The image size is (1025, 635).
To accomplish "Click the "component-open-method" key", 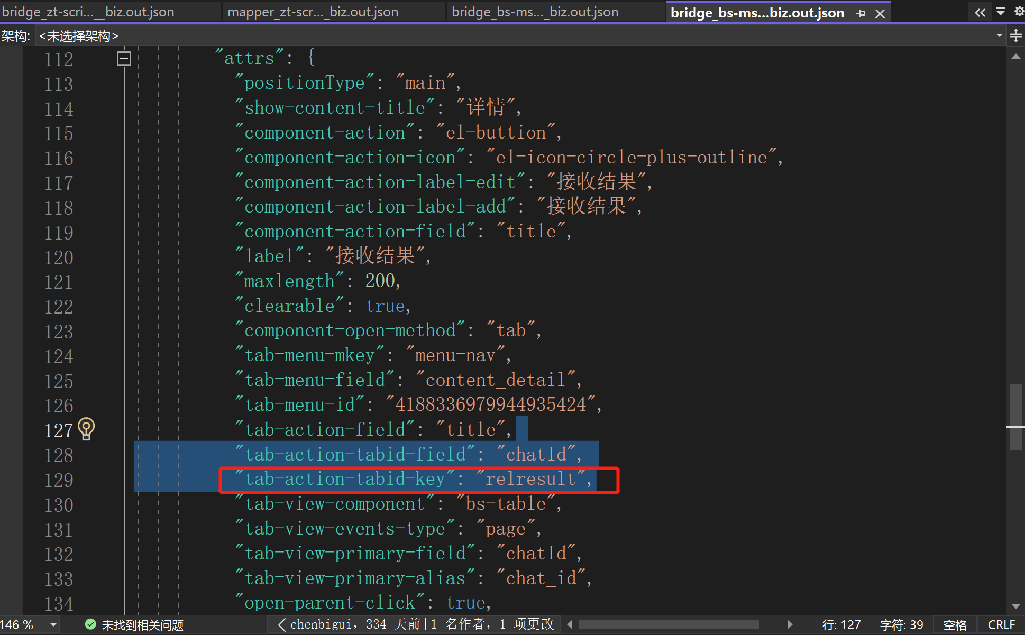I will (350, 330).
